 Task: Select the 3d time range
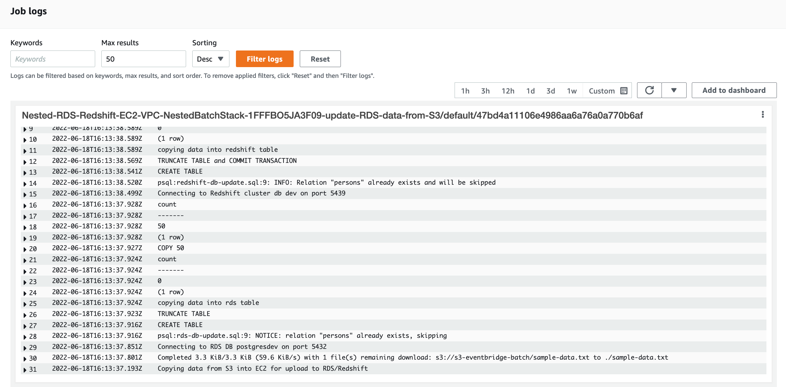[x=550, y=91]
